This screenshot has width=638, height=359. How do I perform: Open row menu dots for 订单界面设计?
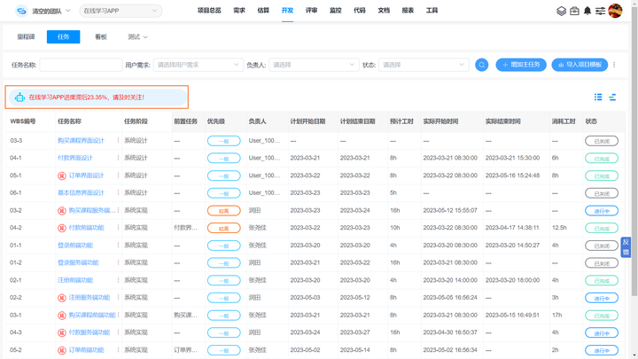tap(118, 176)
